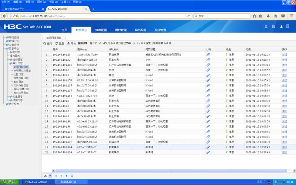Click the Windows 开始 start button
This screenshot has height=185, width=296.
tap(9, 182)
